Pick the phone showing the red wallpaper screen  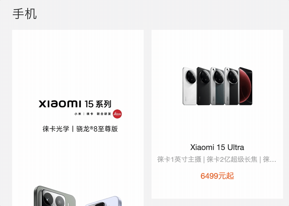point(245,86)
